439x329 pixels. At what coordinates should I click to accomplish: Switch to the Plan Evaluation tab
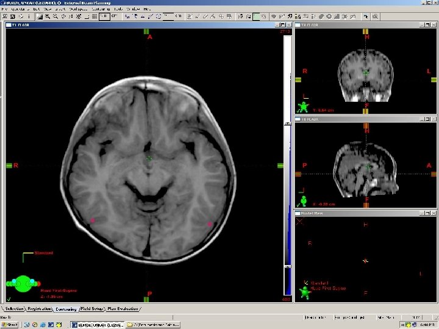(x=123, y=308)
